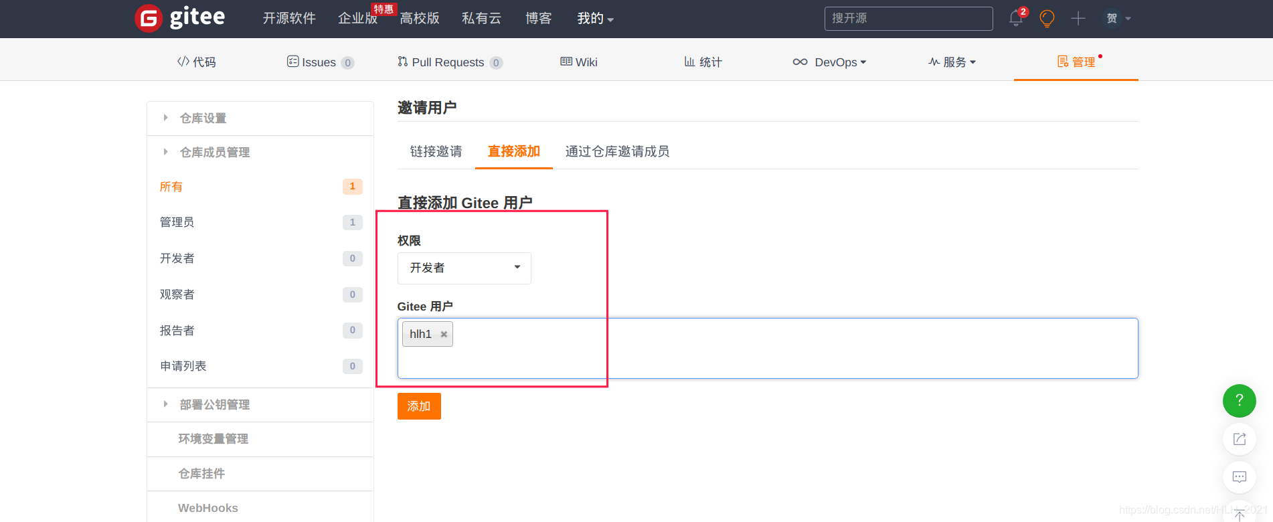Viewport: 1273px width, 522px height.
Task: Select the 通过仓库邀请成员 tab
Action: click(617, 152)
